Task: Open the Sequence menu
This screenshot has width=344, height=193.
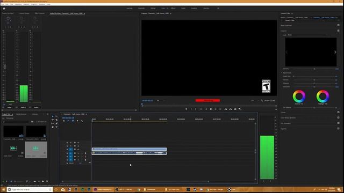Action: 18,4
